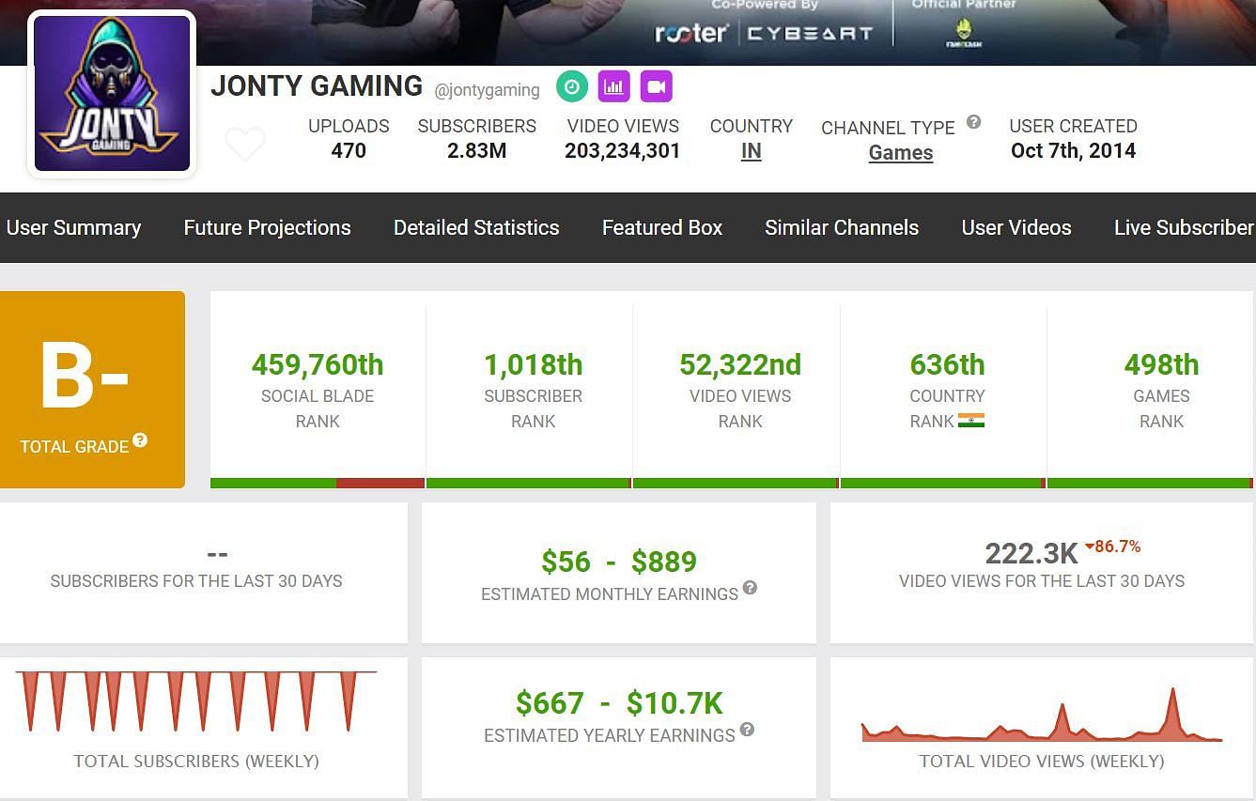Follow the Games channel type link
The image size is (1256, 801).
coord(901,152)
